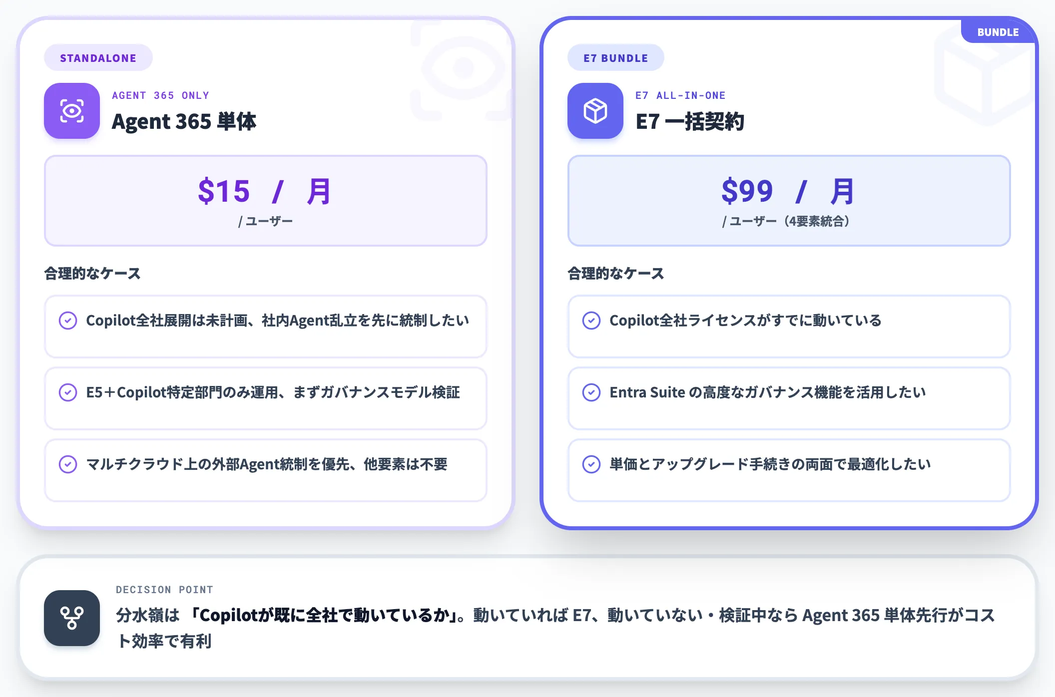Click check icon beside Copilot全社ライセンスがすでに動いている

(591, 321)
